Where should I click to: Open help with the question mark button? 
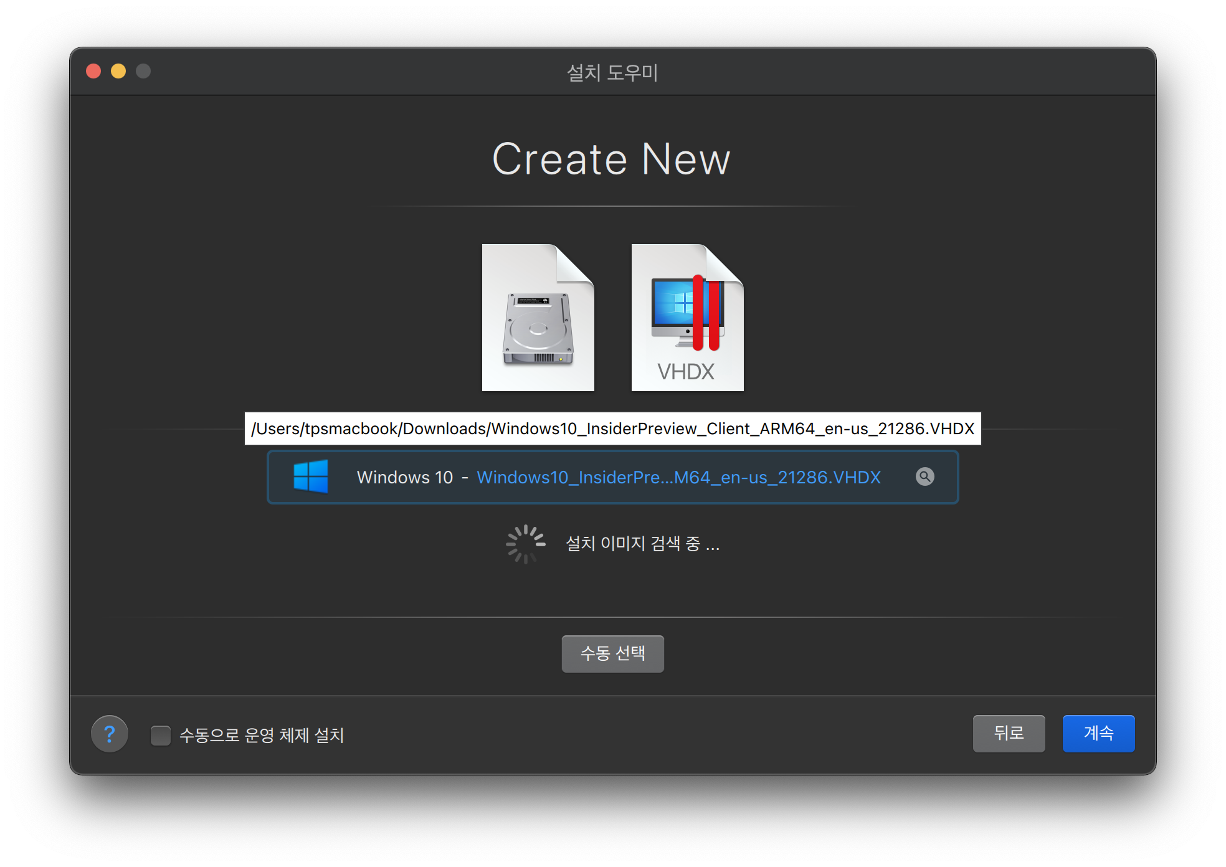(110, 734)
